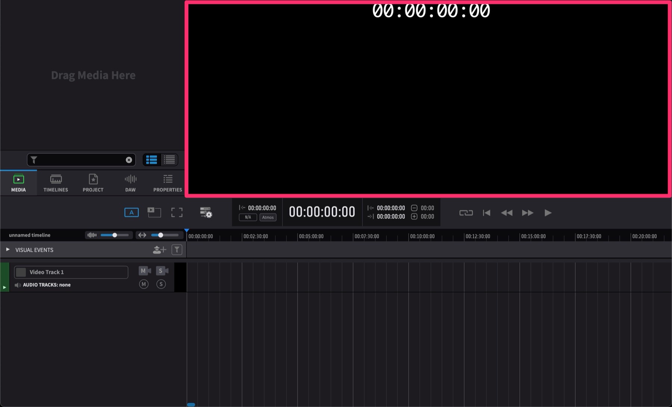
Task: Click the horizontal zoom arrows icon
Action: pos(142,235)
